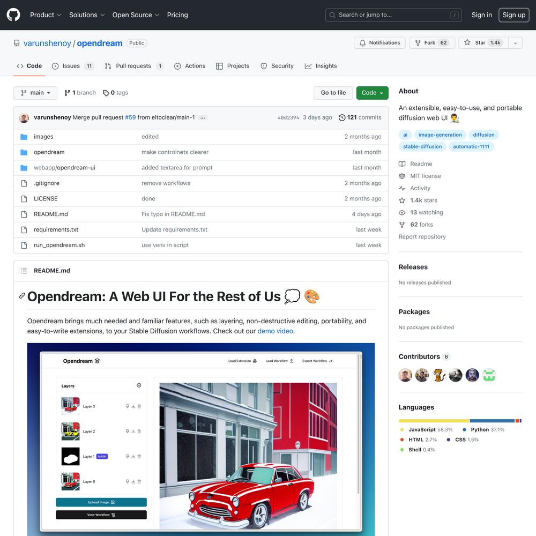Open the LICENSE file

click(46, 199)
